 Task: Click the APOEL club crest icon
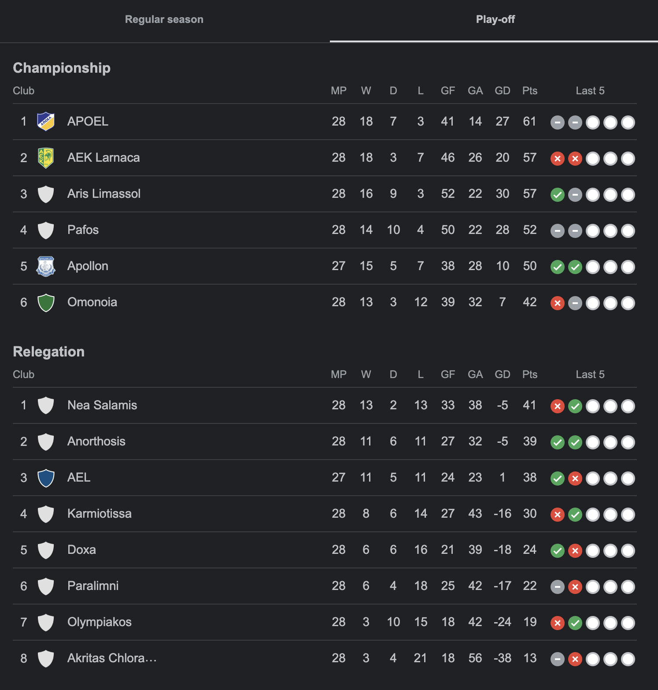(x=46, y=122)
